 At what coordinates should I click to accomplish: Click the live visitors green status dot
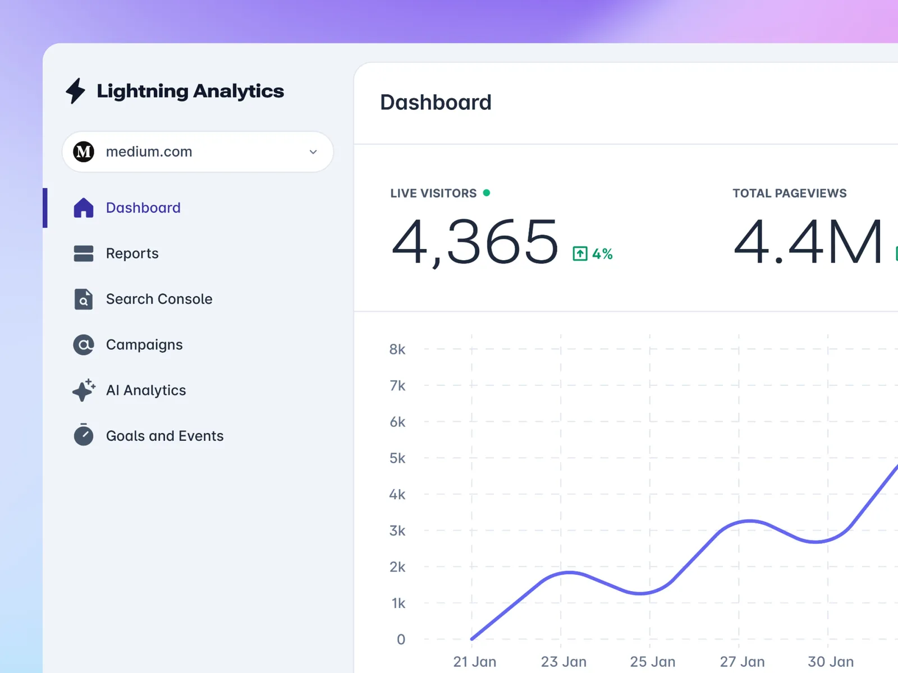[x=487, y=193]
